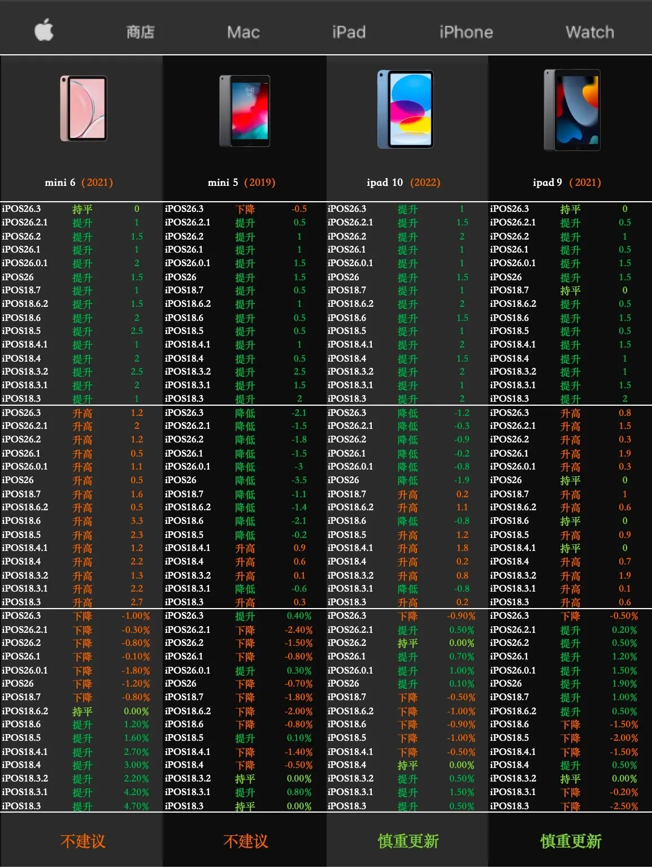
Task: Click value -0.20% in ipad 9 iPOS18.3.1 row
Action: pyautogui.click(x=624, y=793)
